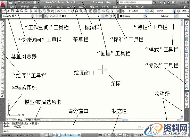Toggle lineweight display in status bar

coord(75,135)
